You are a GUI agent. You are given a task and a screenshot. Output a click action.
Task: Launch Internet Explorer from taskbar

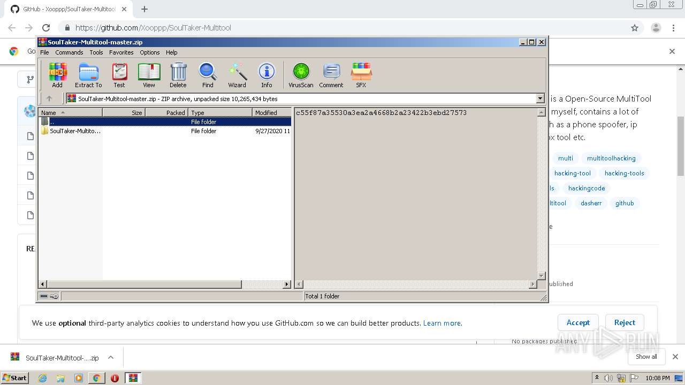tap(42, 378)
